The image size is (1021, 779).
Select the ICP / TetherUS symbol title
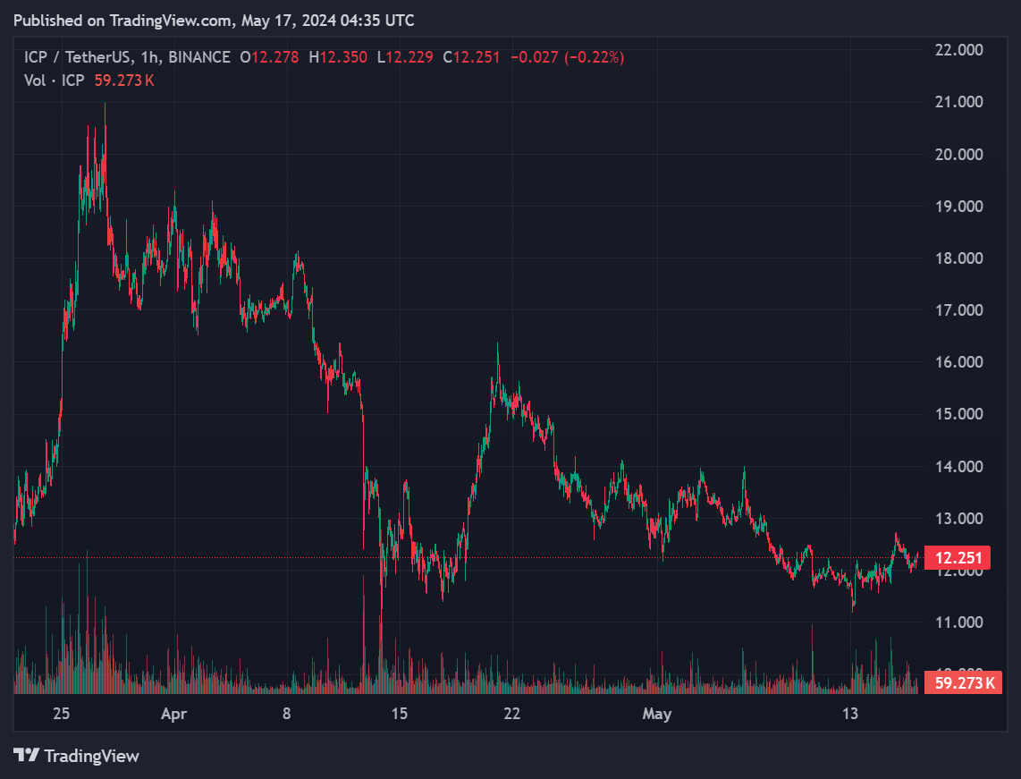pyautogui.click(x=77, y=57)
